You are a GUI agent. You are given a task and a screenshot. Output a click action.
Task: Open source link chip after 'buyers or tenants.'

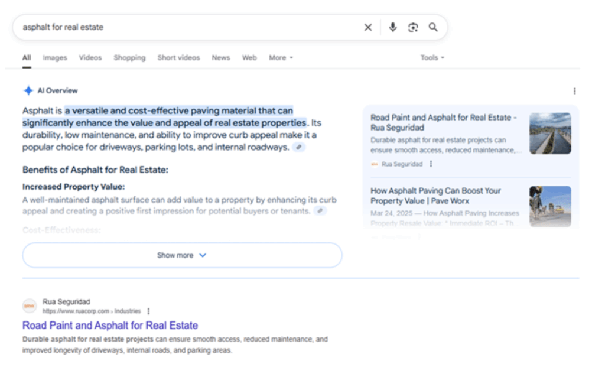(x=320, y=211)
